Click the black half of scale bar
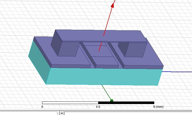The image size is (192, 115). (126, 103)
